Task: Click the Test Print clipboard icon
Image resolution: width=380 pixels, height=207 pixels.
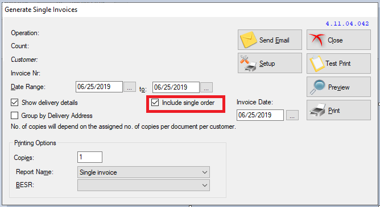Action: click(317, 64)
